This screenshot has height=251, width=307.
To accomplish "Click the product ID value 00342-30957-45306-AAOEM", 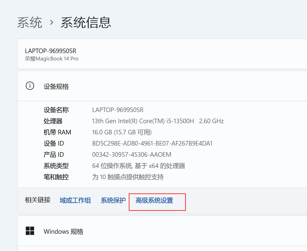I will point(132,155).
